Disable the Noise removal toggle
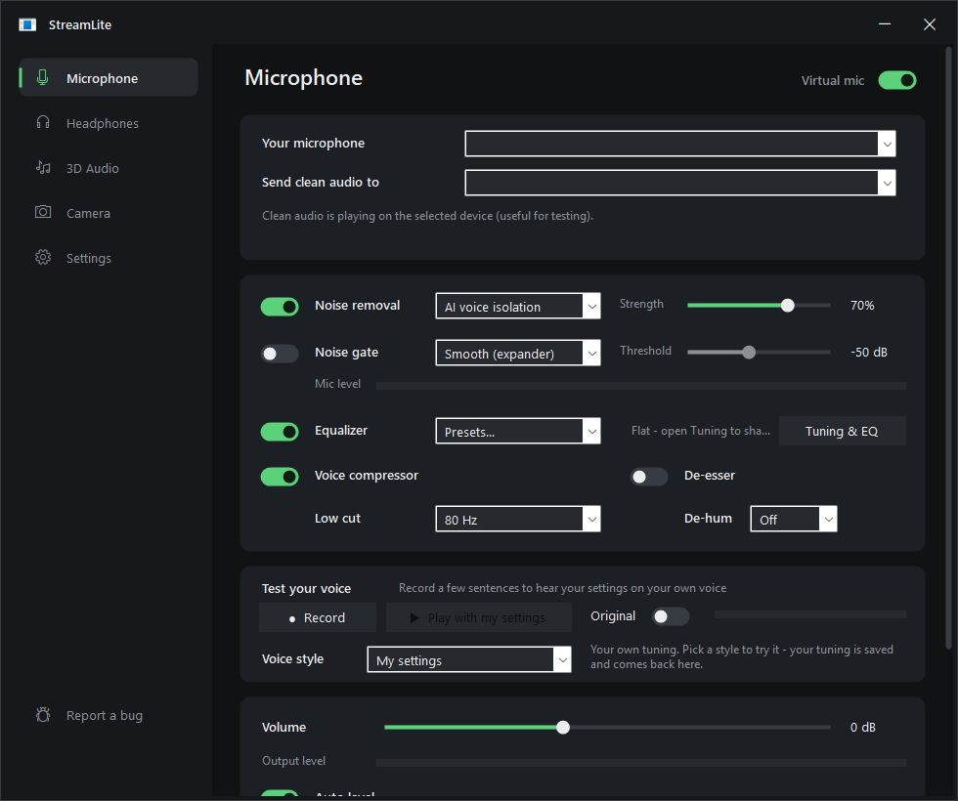Screen dimensions: 958x801 [x=280, y=307]
